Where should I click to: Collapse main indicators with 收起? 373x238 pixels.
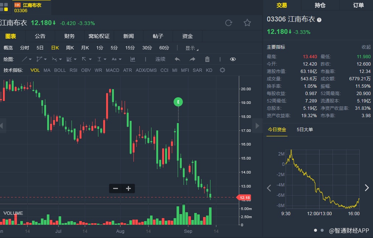pyautogui.click(x=366, y=47)
